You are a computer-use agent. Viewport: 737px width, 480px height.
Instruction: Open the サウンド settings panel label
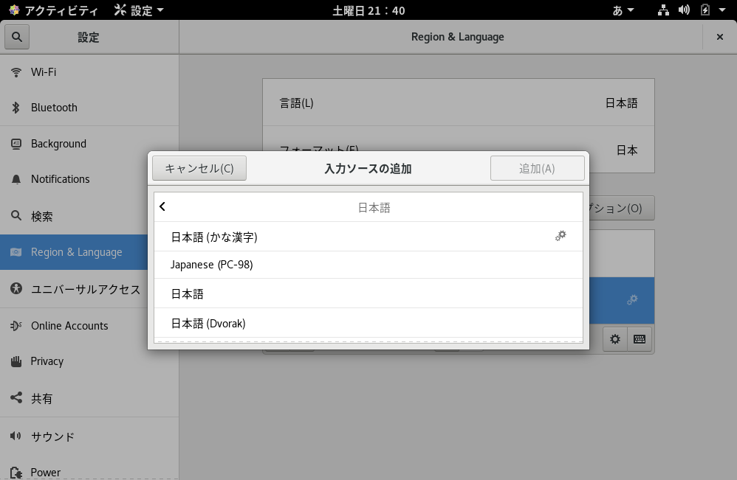pos(52,436)
